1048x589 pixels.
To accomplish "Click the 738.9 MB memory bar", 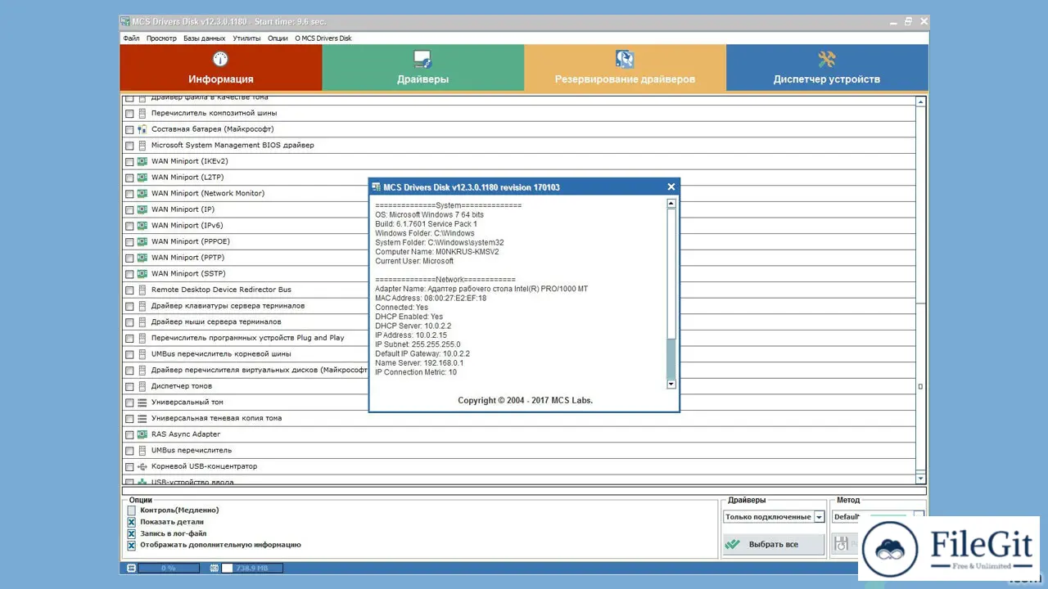I will 252,568.
